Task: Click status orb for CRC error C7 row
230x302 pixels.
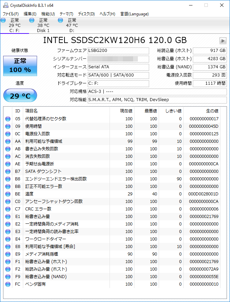Action: pyautogui.click(x=8, y=209)
